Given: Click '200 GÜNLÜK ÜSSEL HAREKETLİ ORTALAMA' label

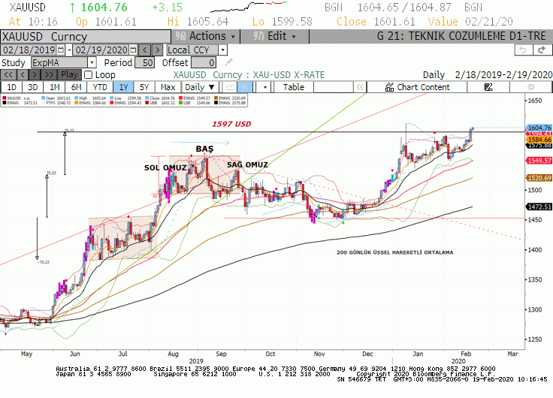Looking at the screenshot, I should pos(394,252).
